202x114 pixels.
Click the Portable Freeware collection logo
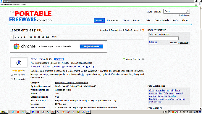click(30, 16)
